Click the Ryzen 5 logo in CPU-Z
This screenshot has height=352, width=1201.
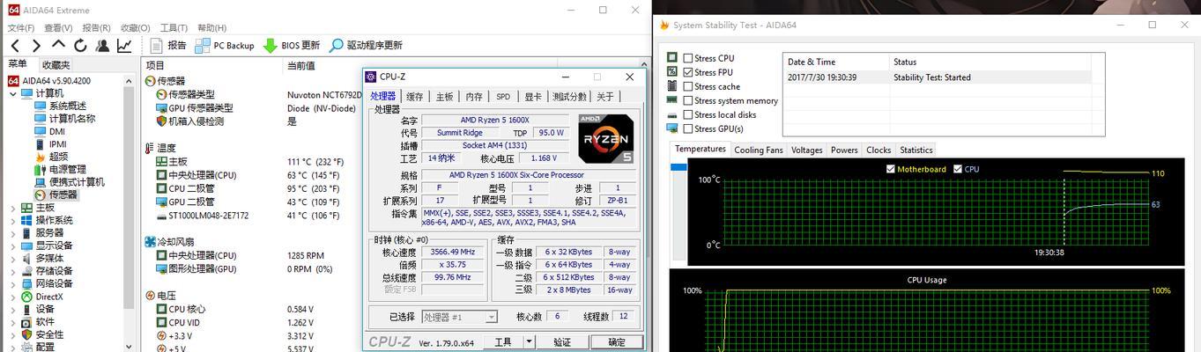(605, 139)
